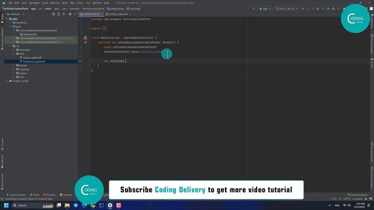Open the Code menu

click(45, 3)
